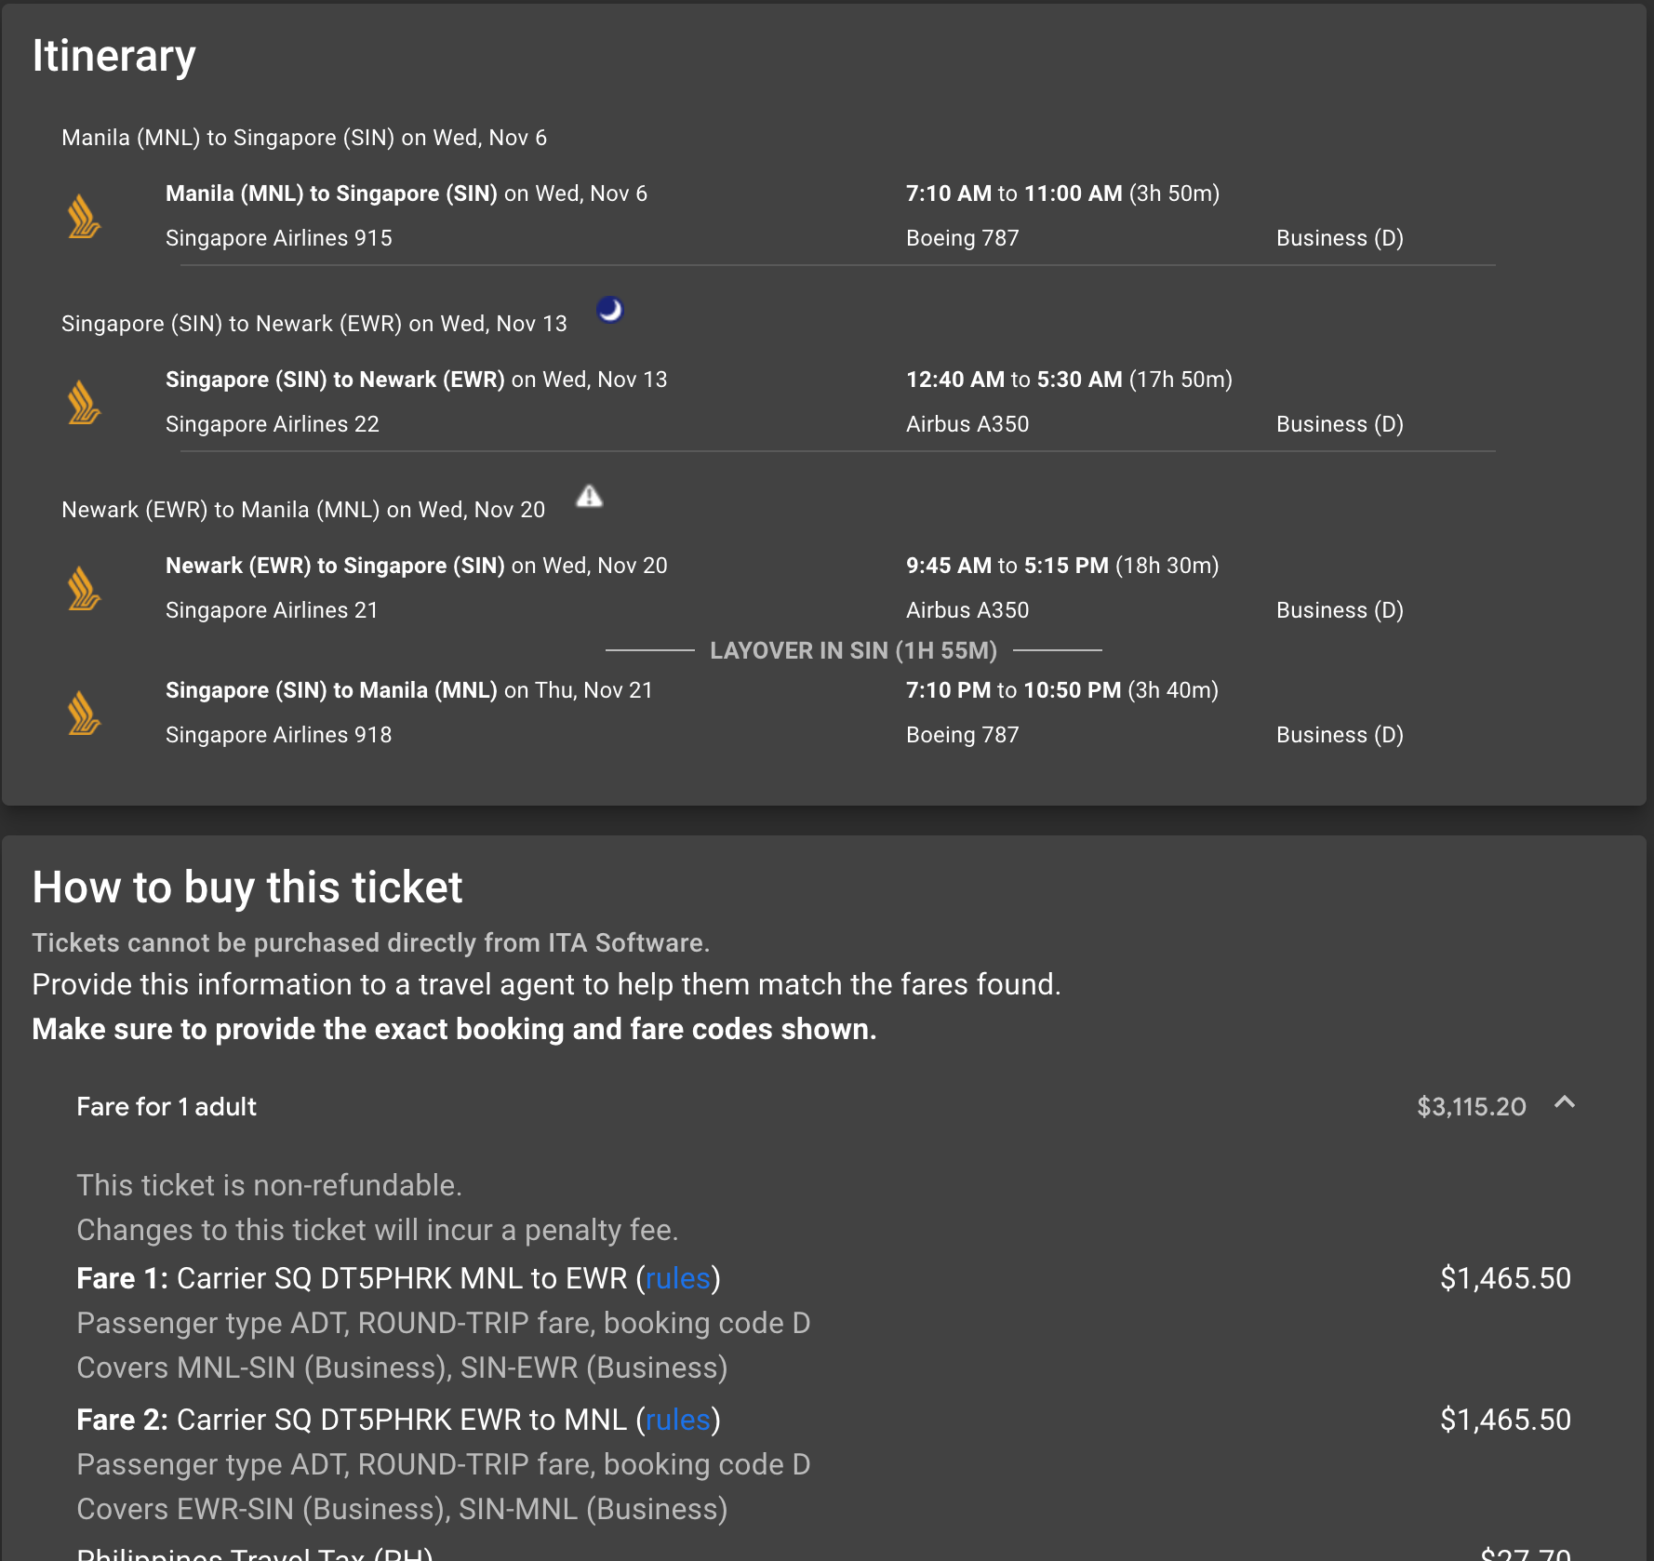
Task: Click the Fare 2 price $1,465.50
Action: pyautogui.click(x=1505, y=1420)
